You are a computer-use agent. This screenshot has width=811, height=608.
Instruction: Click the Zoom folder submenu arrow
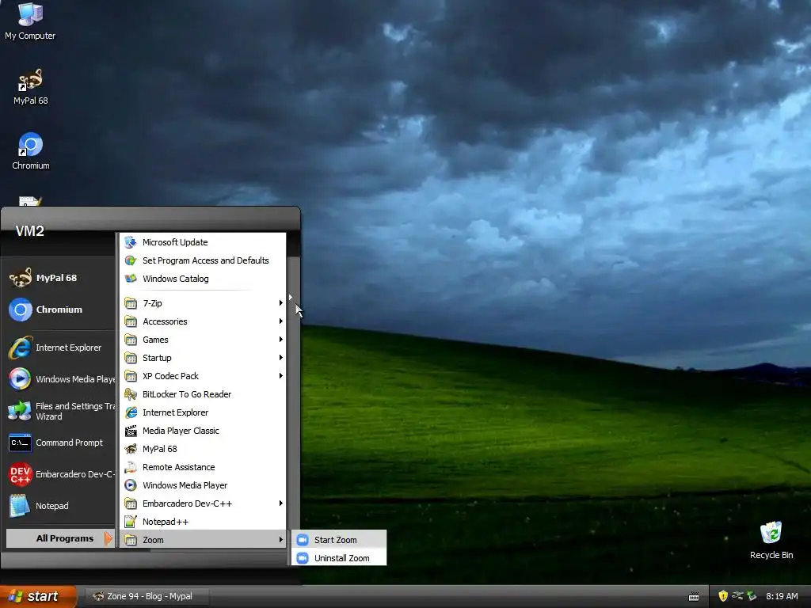(x=281, y=540)
